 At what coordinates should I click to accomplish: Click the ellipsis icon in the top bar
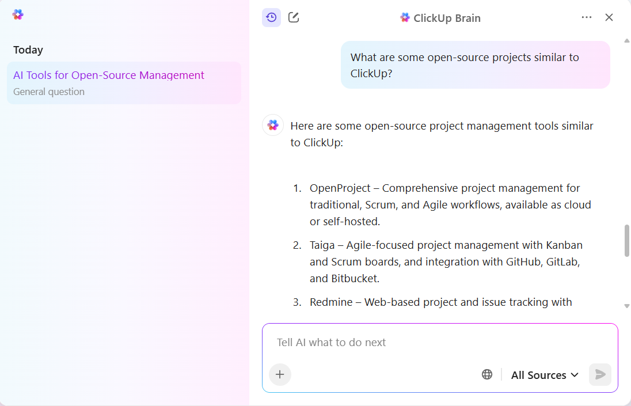point(586,17)
